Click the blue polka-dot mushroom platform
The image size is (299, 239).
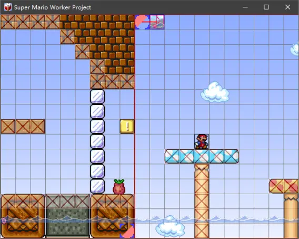click(202, 156)
